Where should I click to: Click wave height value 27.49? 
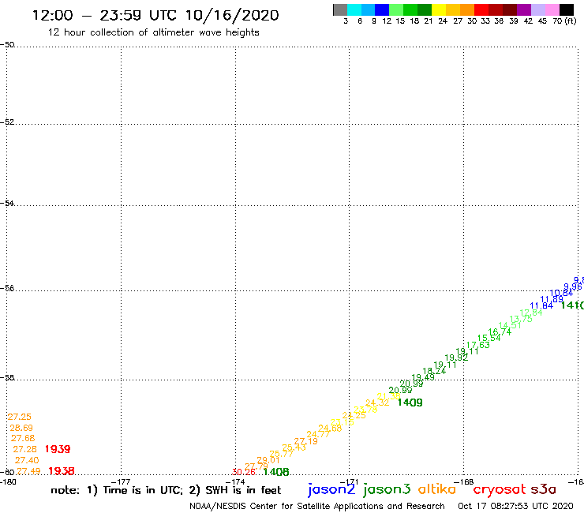[x=28, y=471]
